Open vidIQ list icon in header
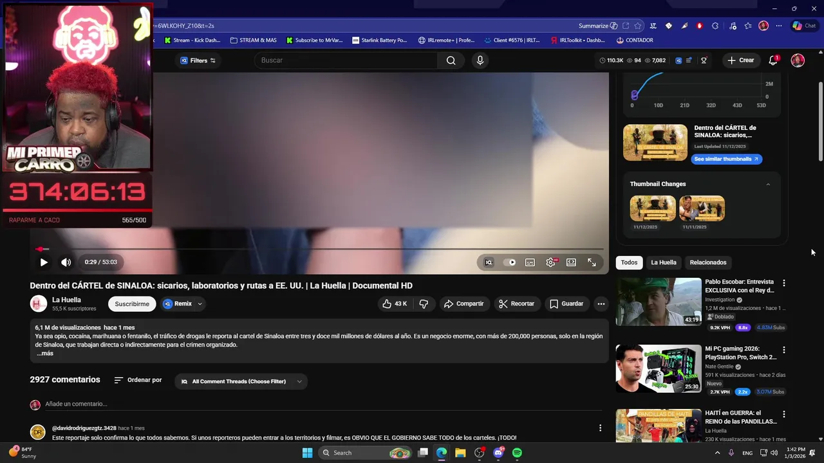 pos(689,60)
